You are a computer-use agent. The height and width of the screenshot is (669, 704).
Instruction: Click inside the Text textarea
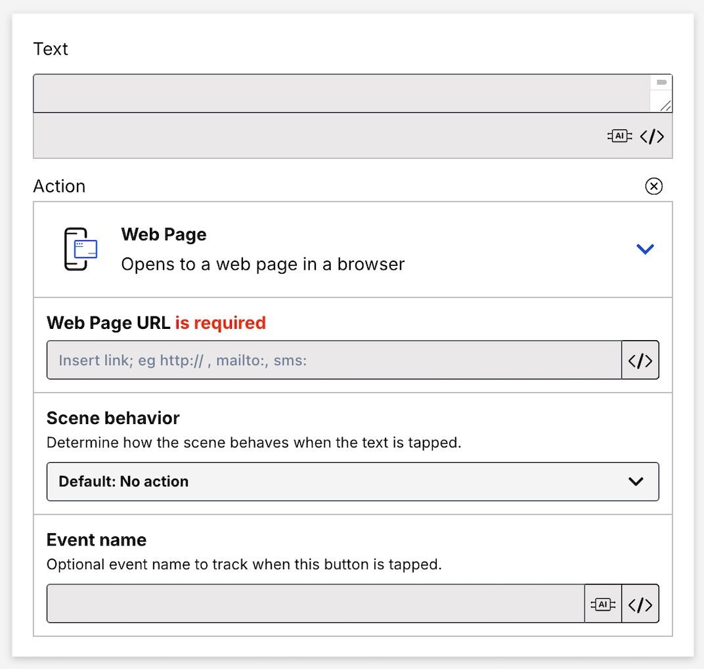click(x=341, y=93)
